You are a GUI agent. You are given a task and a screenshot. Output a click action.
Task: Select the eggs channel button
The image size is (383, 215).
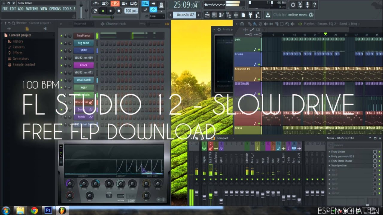(x=84, y=87)
